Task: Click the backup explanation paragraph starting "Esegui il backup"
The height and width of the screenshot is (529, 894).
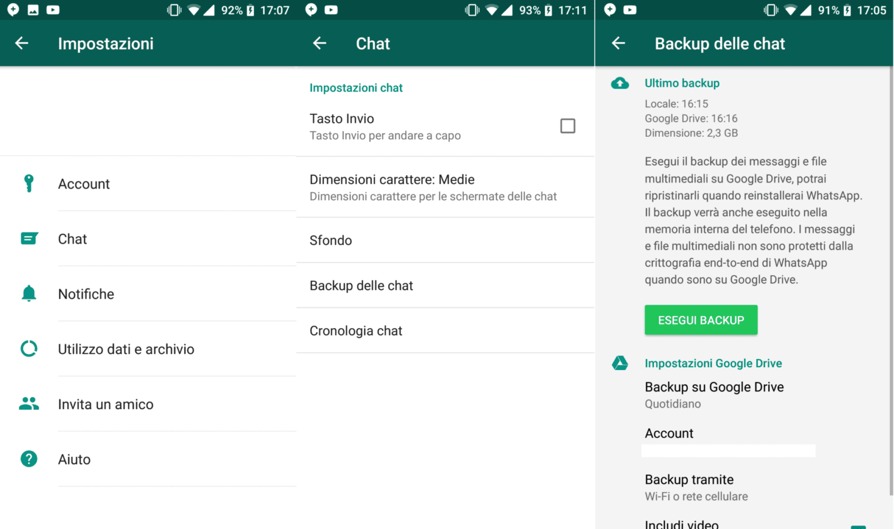Action: click(x=754, y=220)
